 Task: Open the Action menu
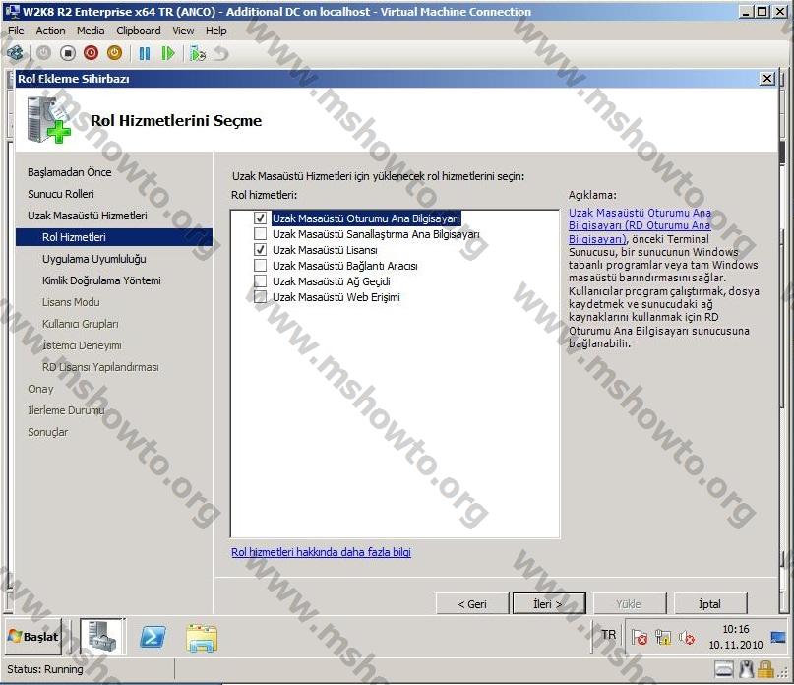pos(50,31)
